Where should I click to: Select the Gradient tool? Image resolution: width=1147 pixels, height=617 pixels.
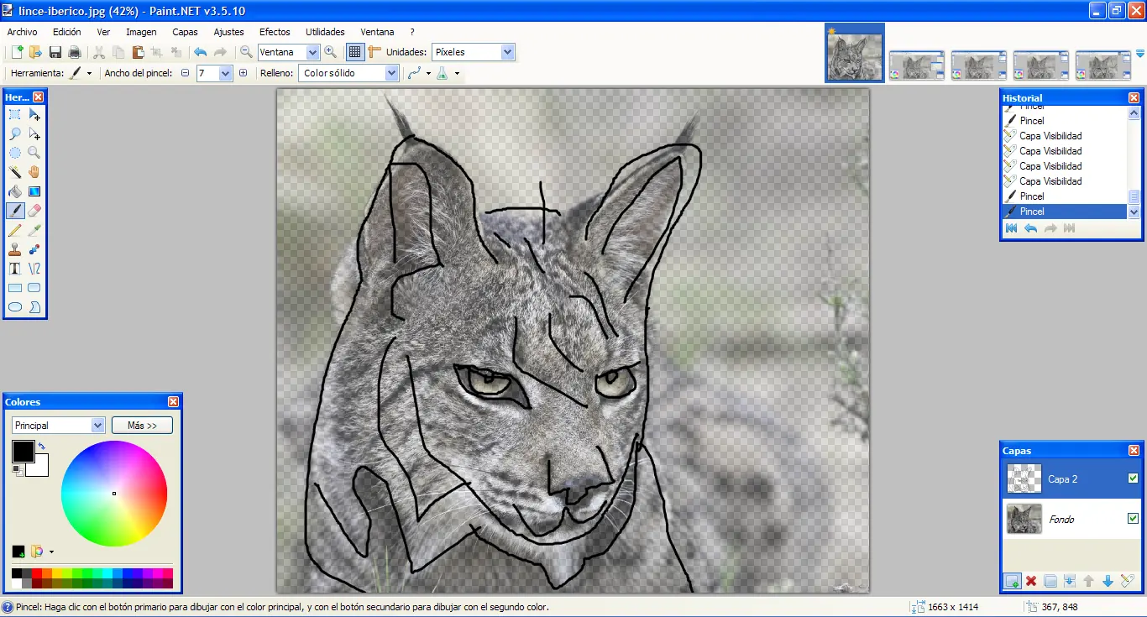[34, 191]
